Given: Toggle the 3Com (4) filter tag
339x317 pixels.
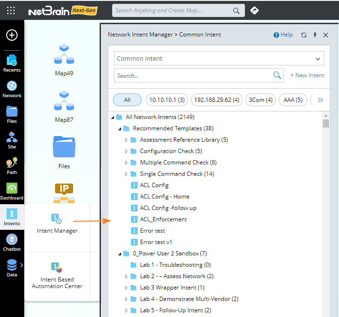Looking at the screenshot, I should (262, 100).
